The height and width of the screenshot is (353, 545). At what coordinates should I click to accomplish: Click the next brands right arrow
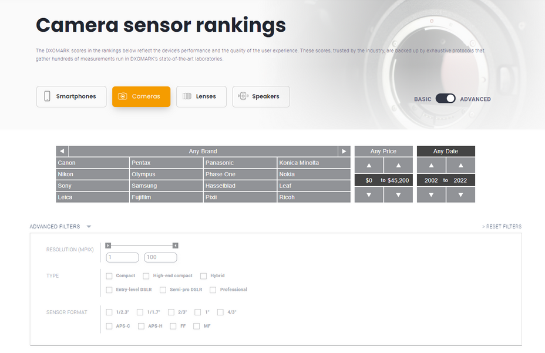coord(344,152)
